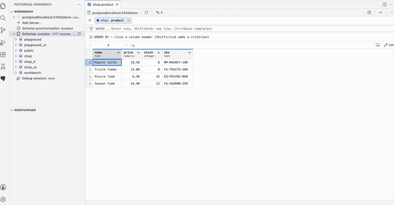Viewport: 394px width, 205px height.
Task: Open the Testing flask icon
Action: pyautogui.click(x=3, y=67)
